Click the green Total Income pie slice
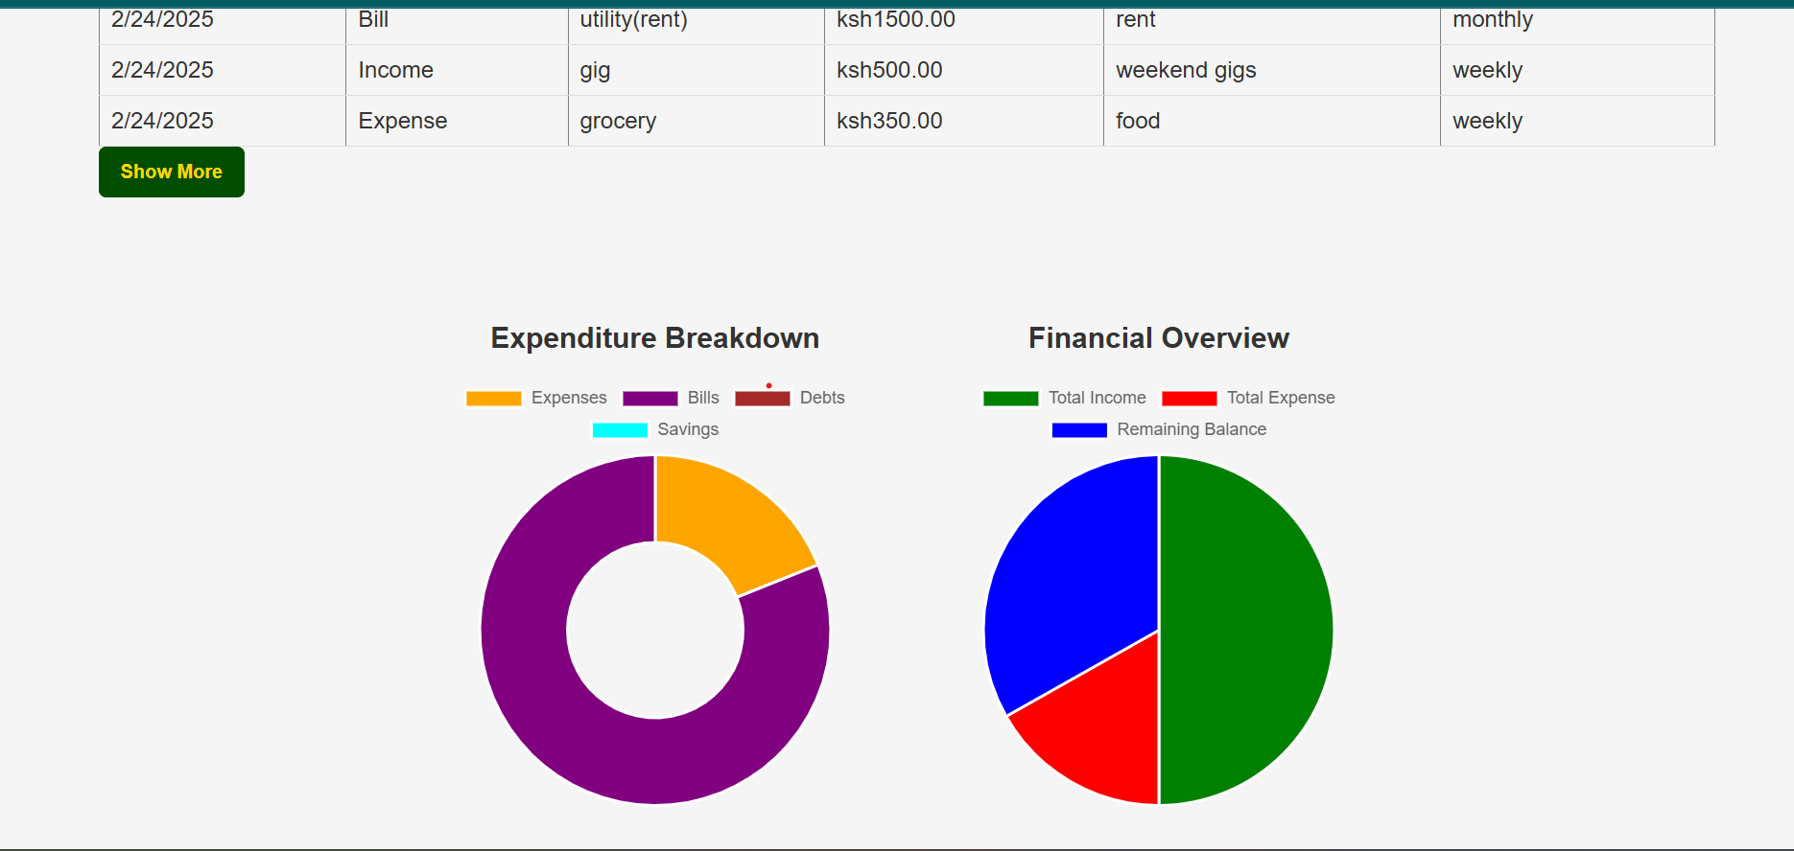 pyautogui.click(x=1247, y=630)
